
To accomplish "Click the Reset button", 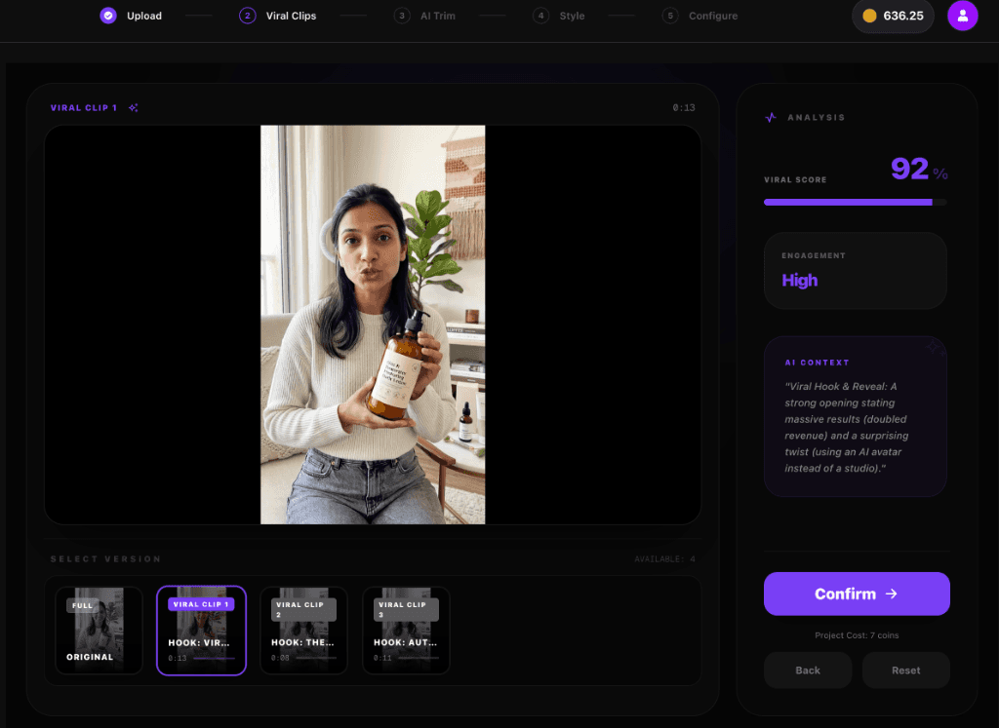I will pyautogui.click(x=905, y=671).
